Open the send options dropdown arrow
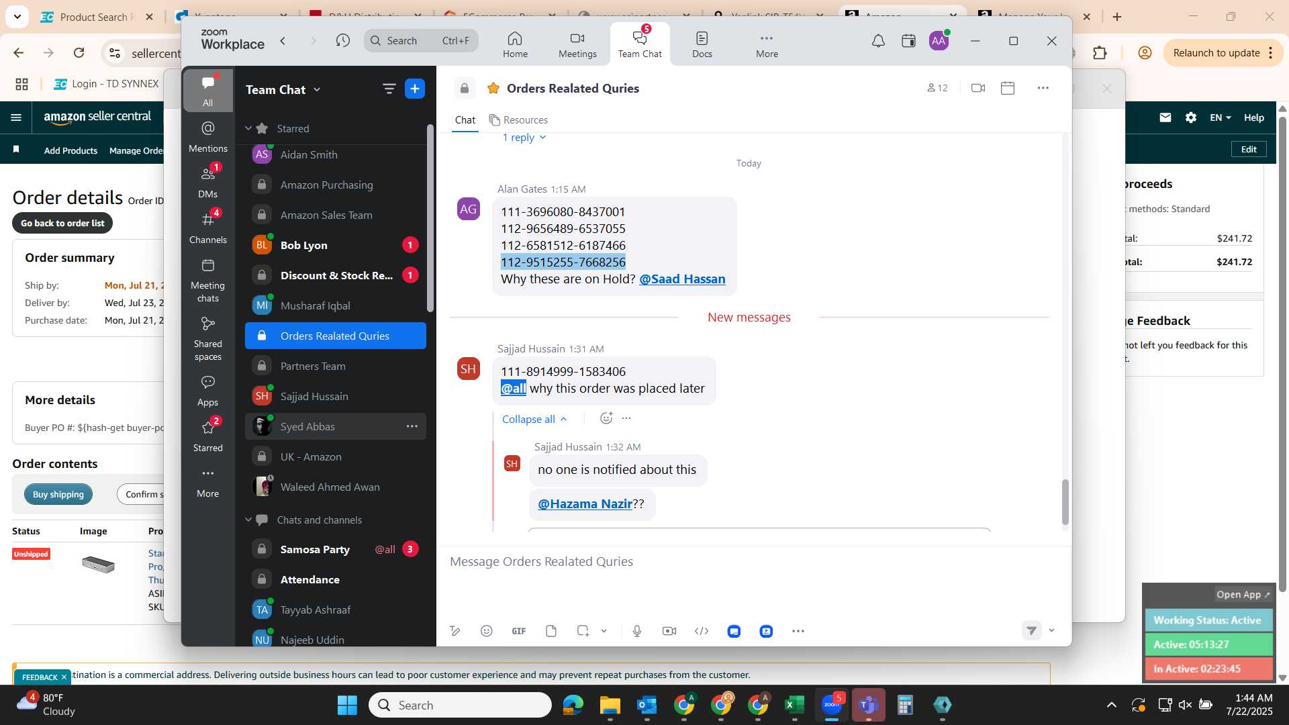 [x=1051, y=630]
